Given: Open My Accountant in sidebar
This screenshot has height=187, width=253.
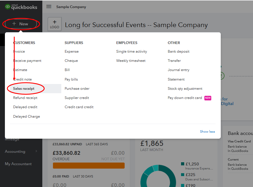Looking at the screenshot, I should 18,164.
